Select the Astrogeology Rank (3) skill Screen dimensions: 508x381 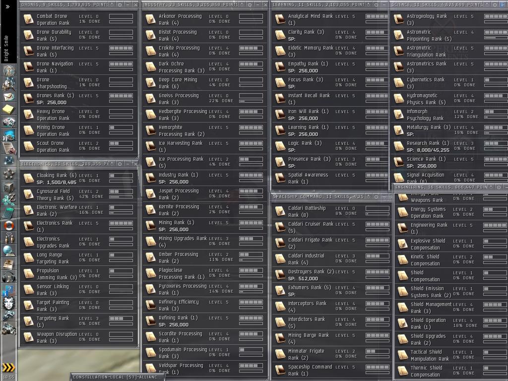[x=449, y=19]
